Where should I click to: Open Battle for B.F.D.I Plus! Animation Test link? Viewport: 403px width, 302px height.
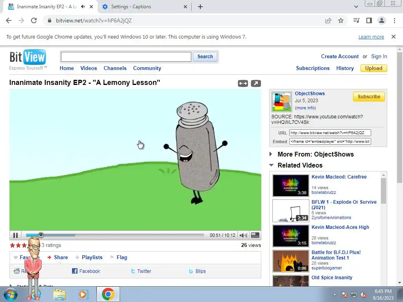pyautogui.click(x=336, y=255)
